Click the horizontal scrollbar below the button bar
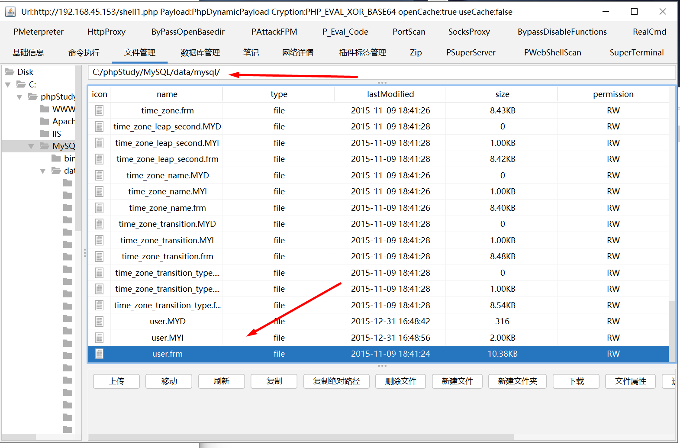Viewport: 680px width, 448px height. tap(301, 437)
